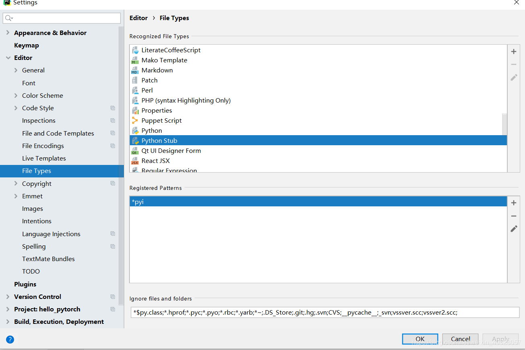Image resolution: width=525 pixels, height=350 pixels.
Task: Expand the Copyright node
Action: [16, 183]
